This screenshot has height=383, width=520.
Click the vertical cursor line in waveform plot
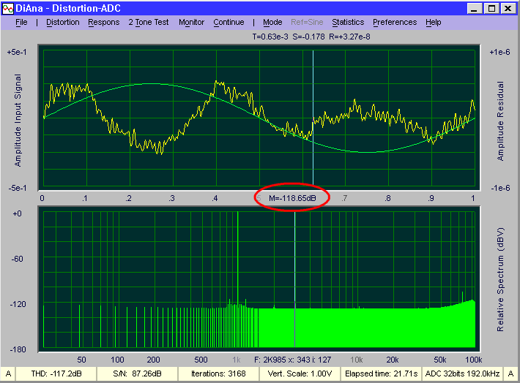pyautogui.click(x=313, y=118)
